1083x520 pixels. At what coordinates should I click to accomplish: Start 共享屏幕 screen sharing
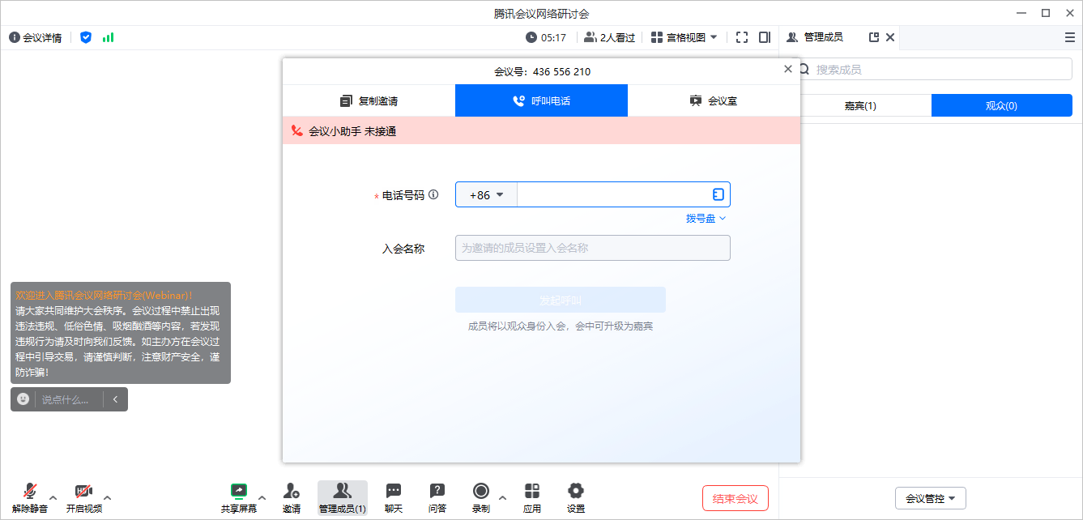[239, 497]
